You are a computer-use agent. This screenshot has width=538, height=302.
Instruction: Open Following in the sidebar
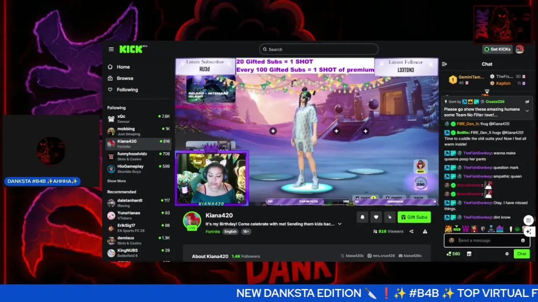123,89
